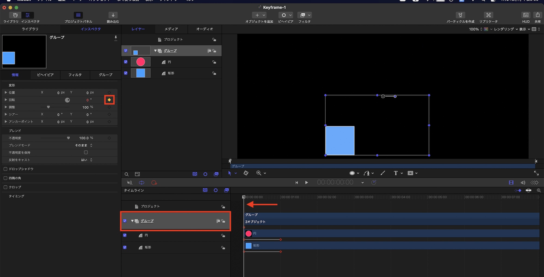Open the HUD panel
544x277 pixels.
pos(526,15)
